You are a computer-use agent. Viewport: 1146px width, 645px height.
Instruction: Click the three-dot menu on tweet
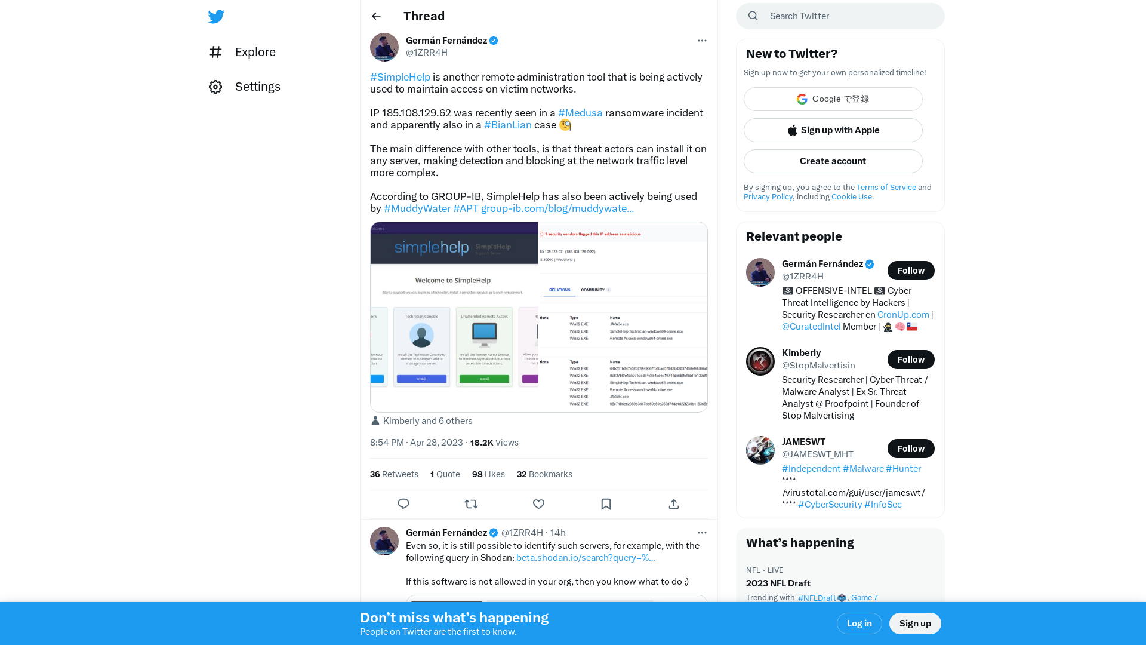[701, 40]
